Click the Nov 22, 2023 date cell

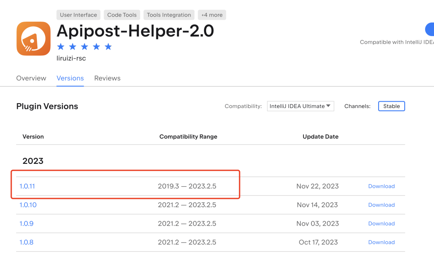pyautogui.click(x=317, y=186)
